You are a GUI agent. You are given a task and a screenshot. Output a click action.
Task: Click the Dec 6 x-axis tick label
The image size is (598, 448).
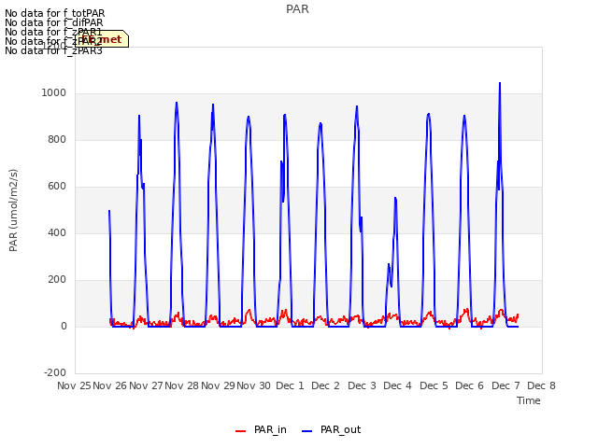(x=469, y=385)
